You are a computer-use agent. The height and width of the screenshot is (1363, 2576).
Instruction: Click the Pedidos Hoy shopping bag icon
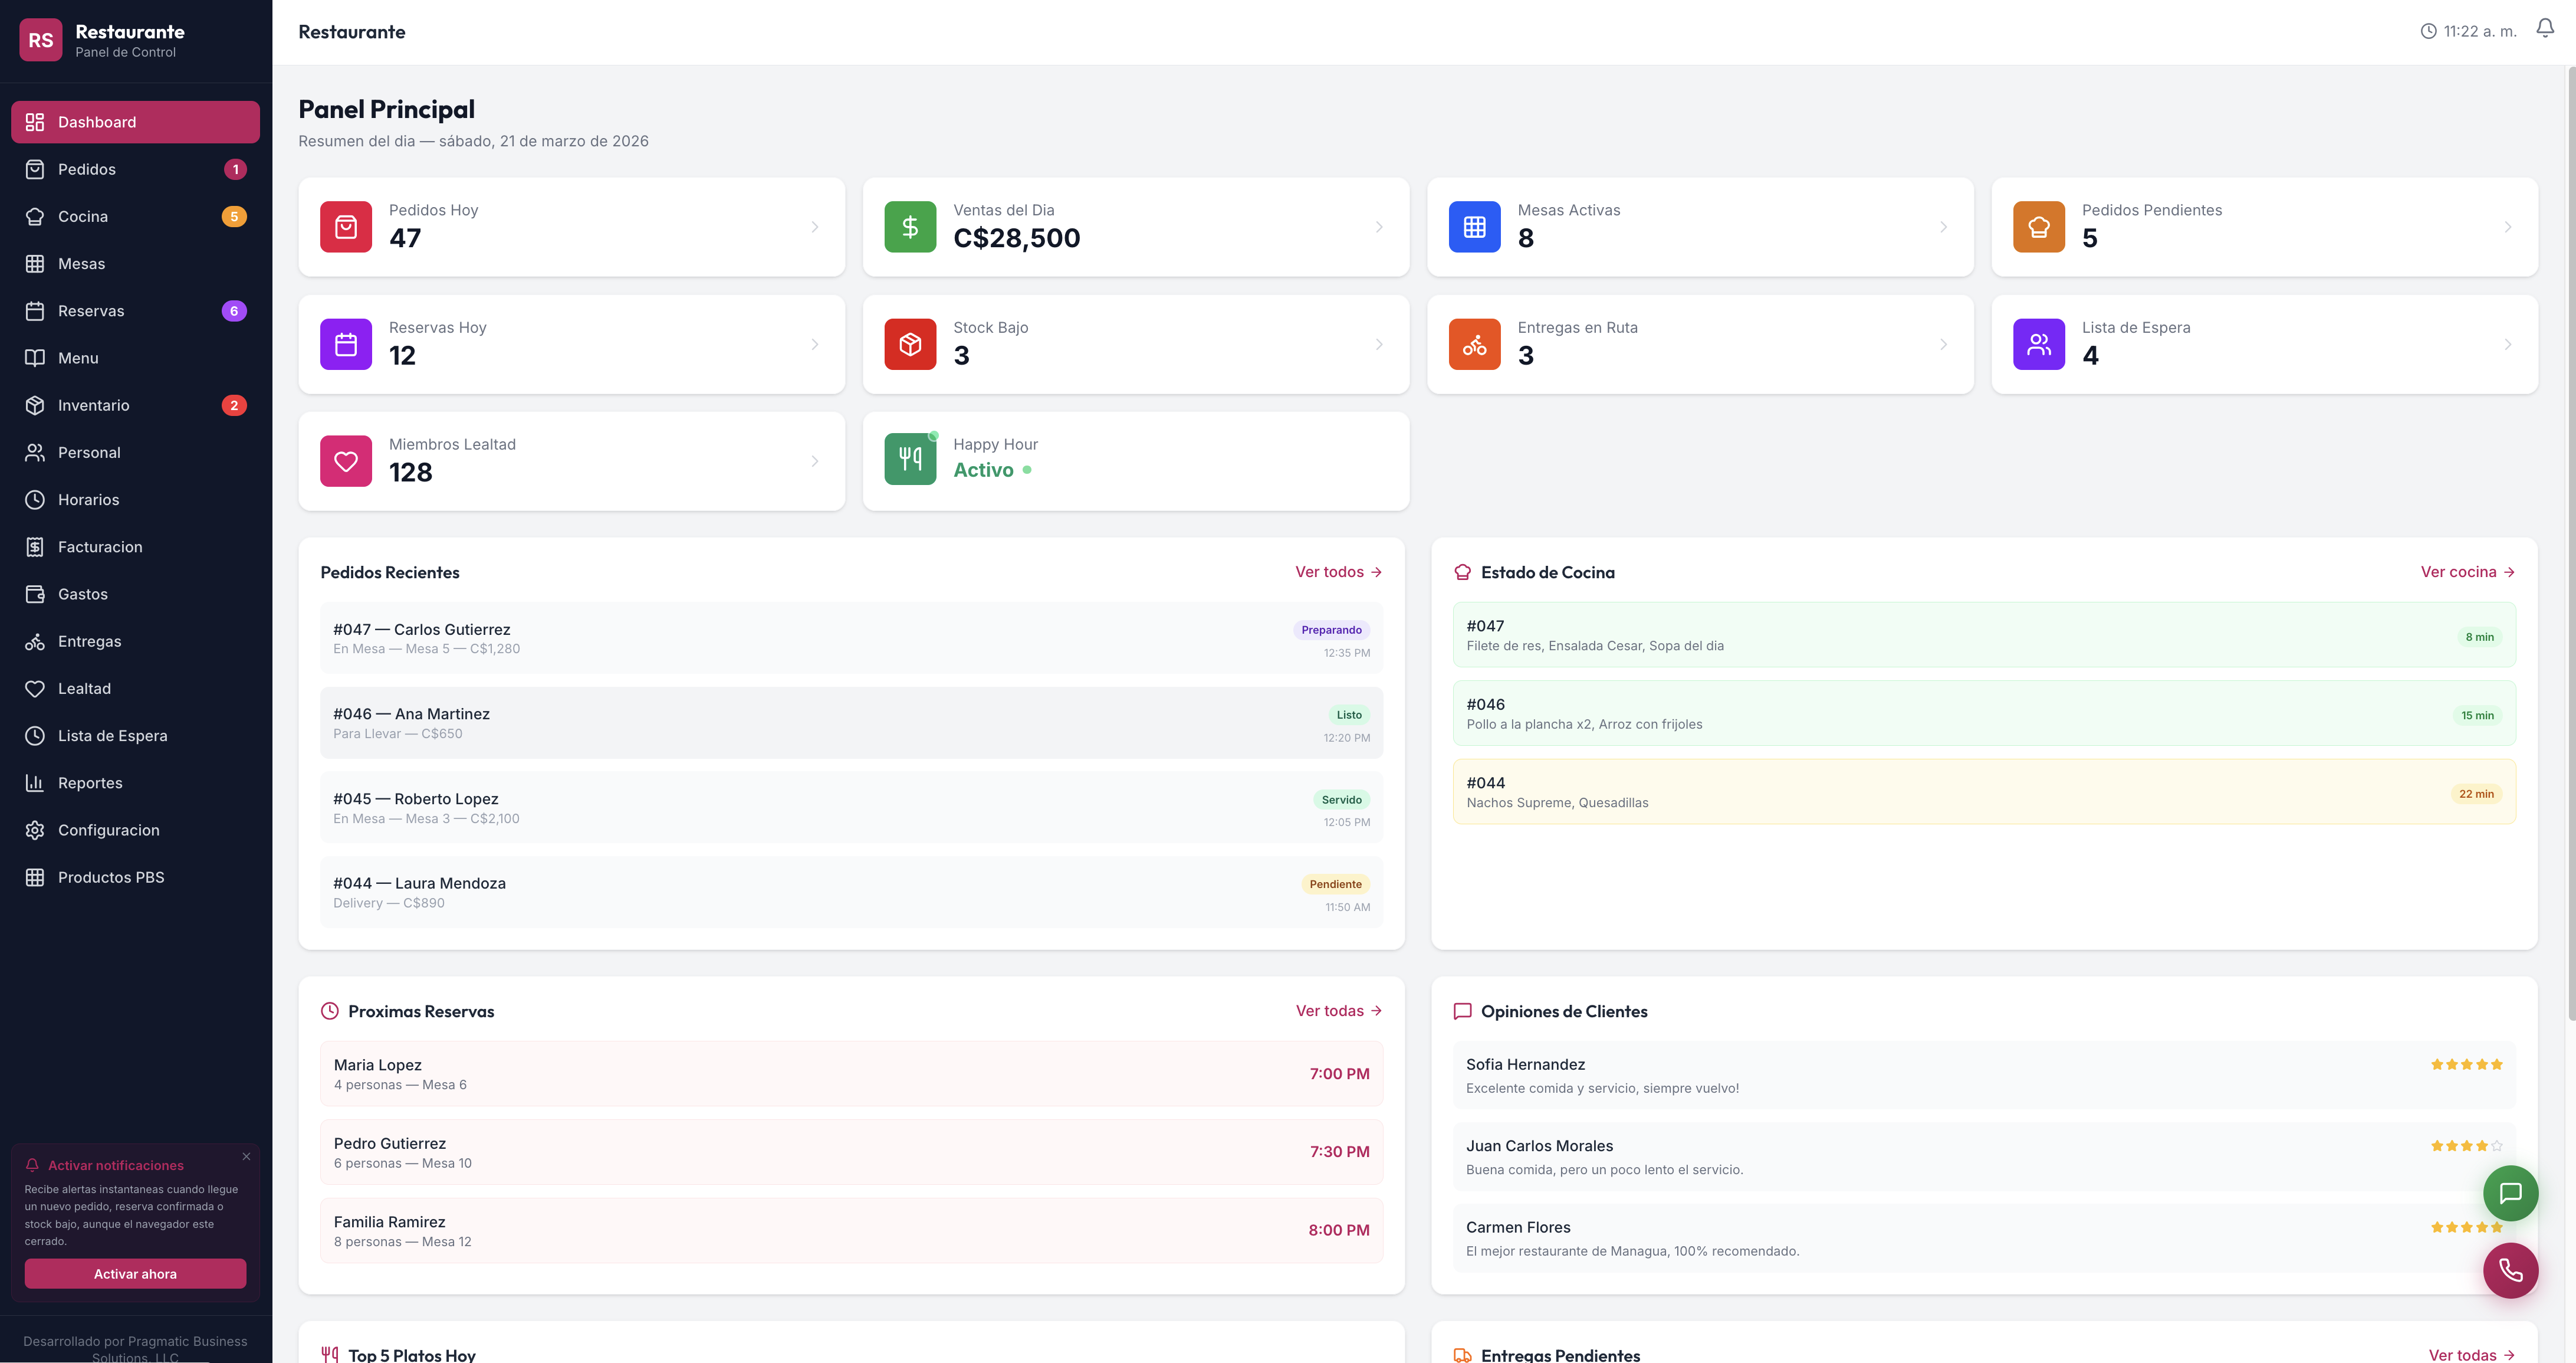(x=346, y=227)
